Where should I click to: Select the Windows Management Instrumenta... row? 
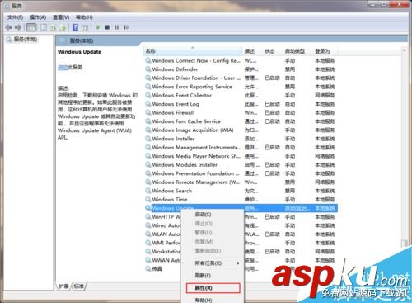(241, 147)
